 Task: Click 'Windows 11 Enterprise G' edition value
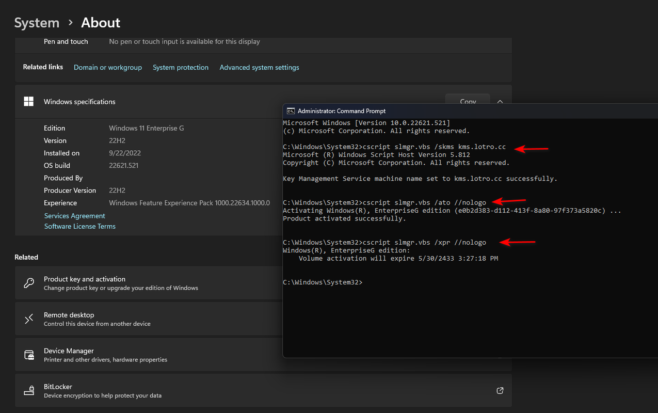tap(147, 128)
